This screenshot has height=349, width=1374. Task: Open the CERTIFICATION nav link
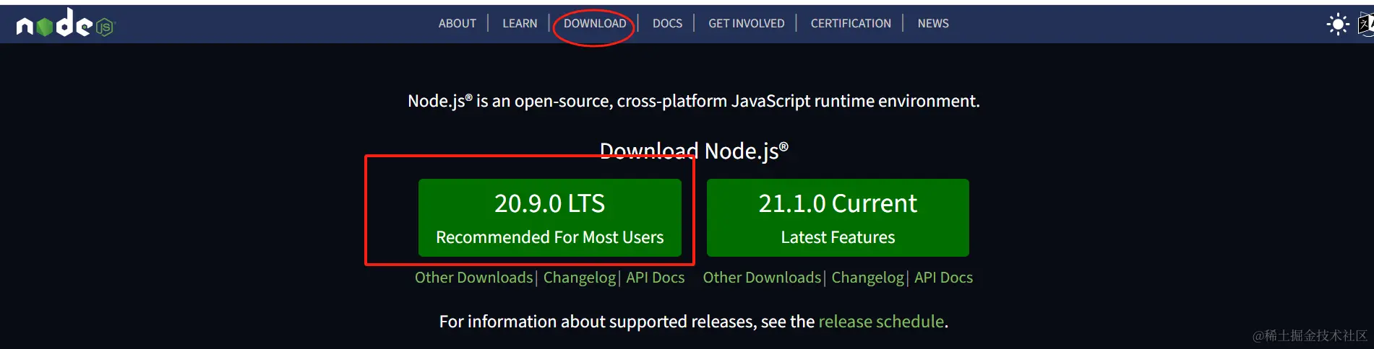click(x=851, y=23)
